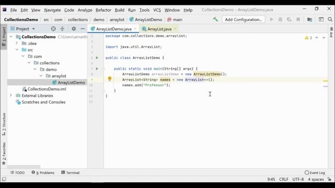Toggle the 1: Project side tool window
The image size is (335, 188).
coord(4,37)
